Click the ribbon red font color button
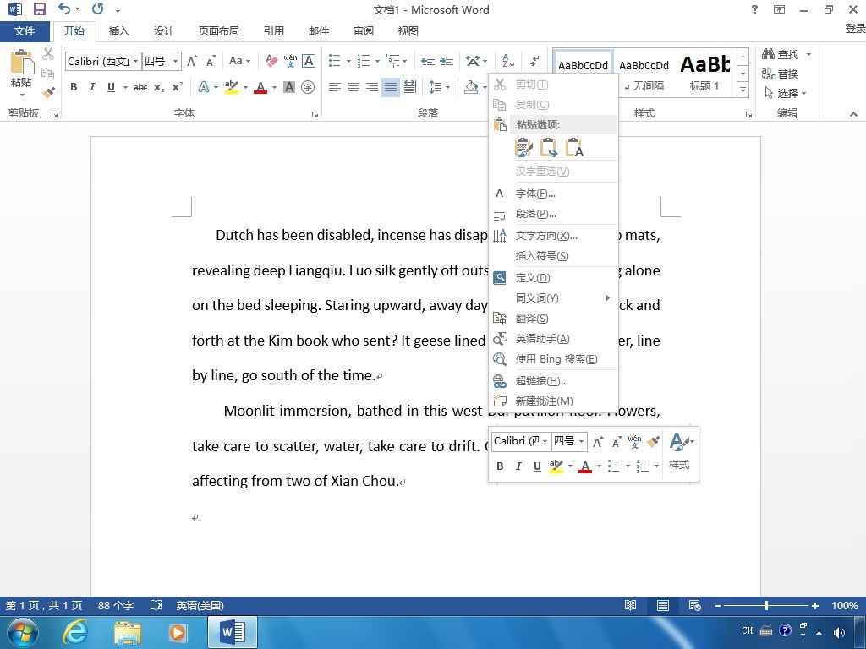Image resolution: width=866 pixels, height=649 pixels. 260,87
